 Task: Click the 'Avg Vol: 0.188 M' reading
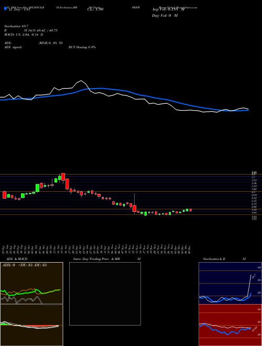coord(168,9)
